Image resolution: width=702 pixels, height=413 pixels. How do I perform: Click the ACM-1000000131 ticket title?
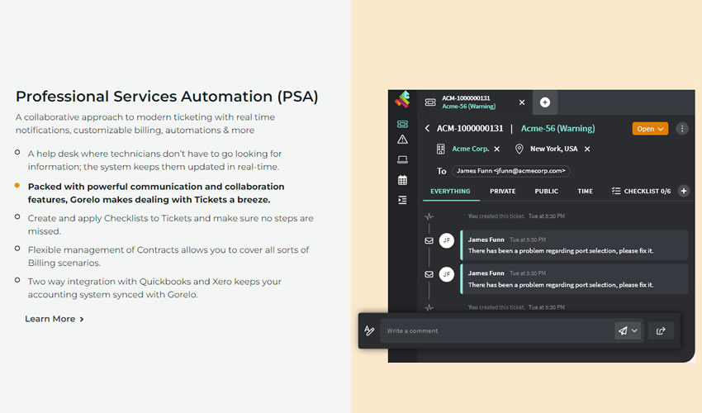coord(470,129)
